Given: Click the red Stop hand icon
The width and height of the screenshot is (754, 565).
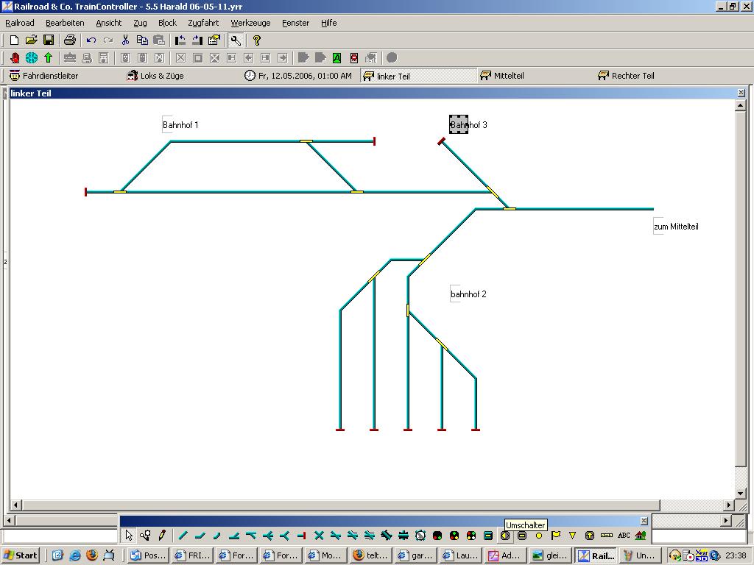Looking at the screenshot, I should (15, 58).
